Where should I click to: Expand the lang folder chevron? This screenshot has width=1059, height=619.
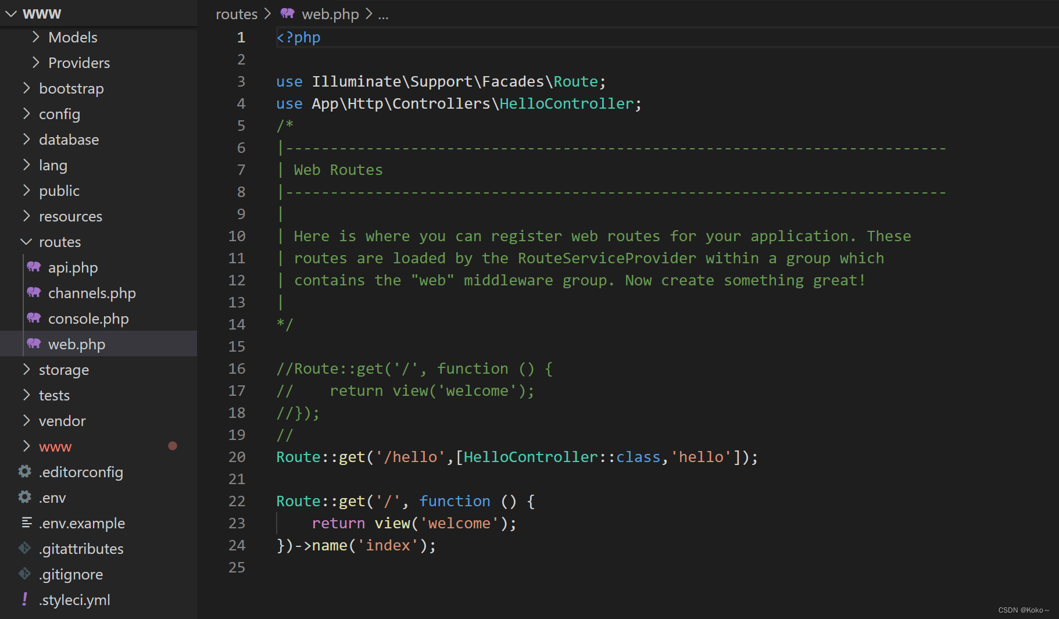click(26, 164)
